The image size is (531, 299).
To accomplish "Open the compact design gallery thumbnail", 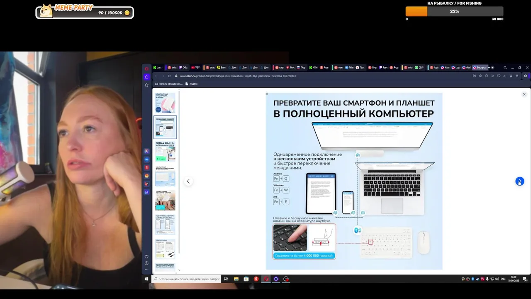I will click(165, 176).
